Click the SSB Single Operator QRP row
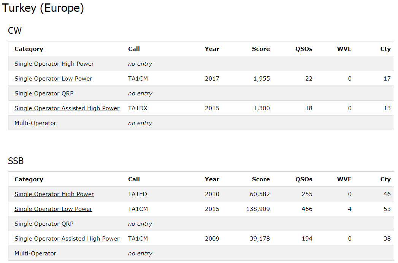This screenshot has height=263, width=398. click(x=201, y=223)
